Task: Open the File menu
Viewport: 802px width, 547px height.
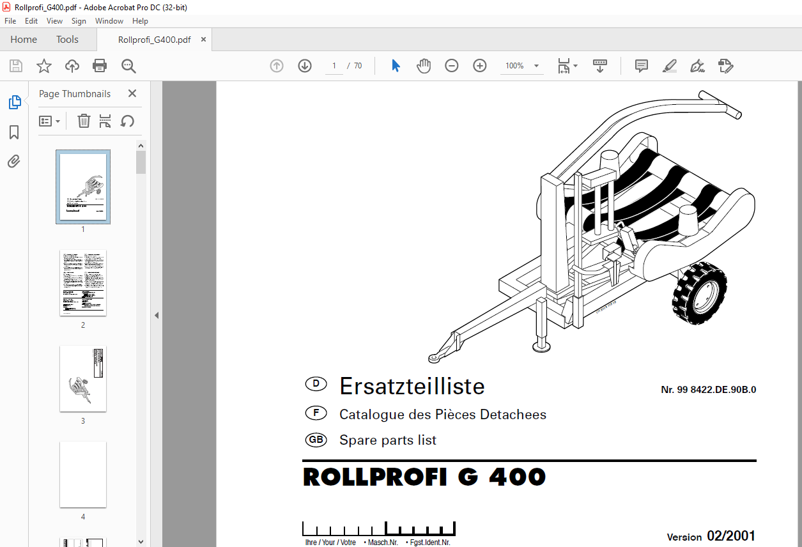Action: (x=10, y=21)
